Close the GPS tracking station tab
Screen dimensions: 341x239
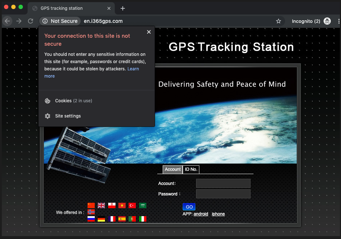click(x=109, y=8)
